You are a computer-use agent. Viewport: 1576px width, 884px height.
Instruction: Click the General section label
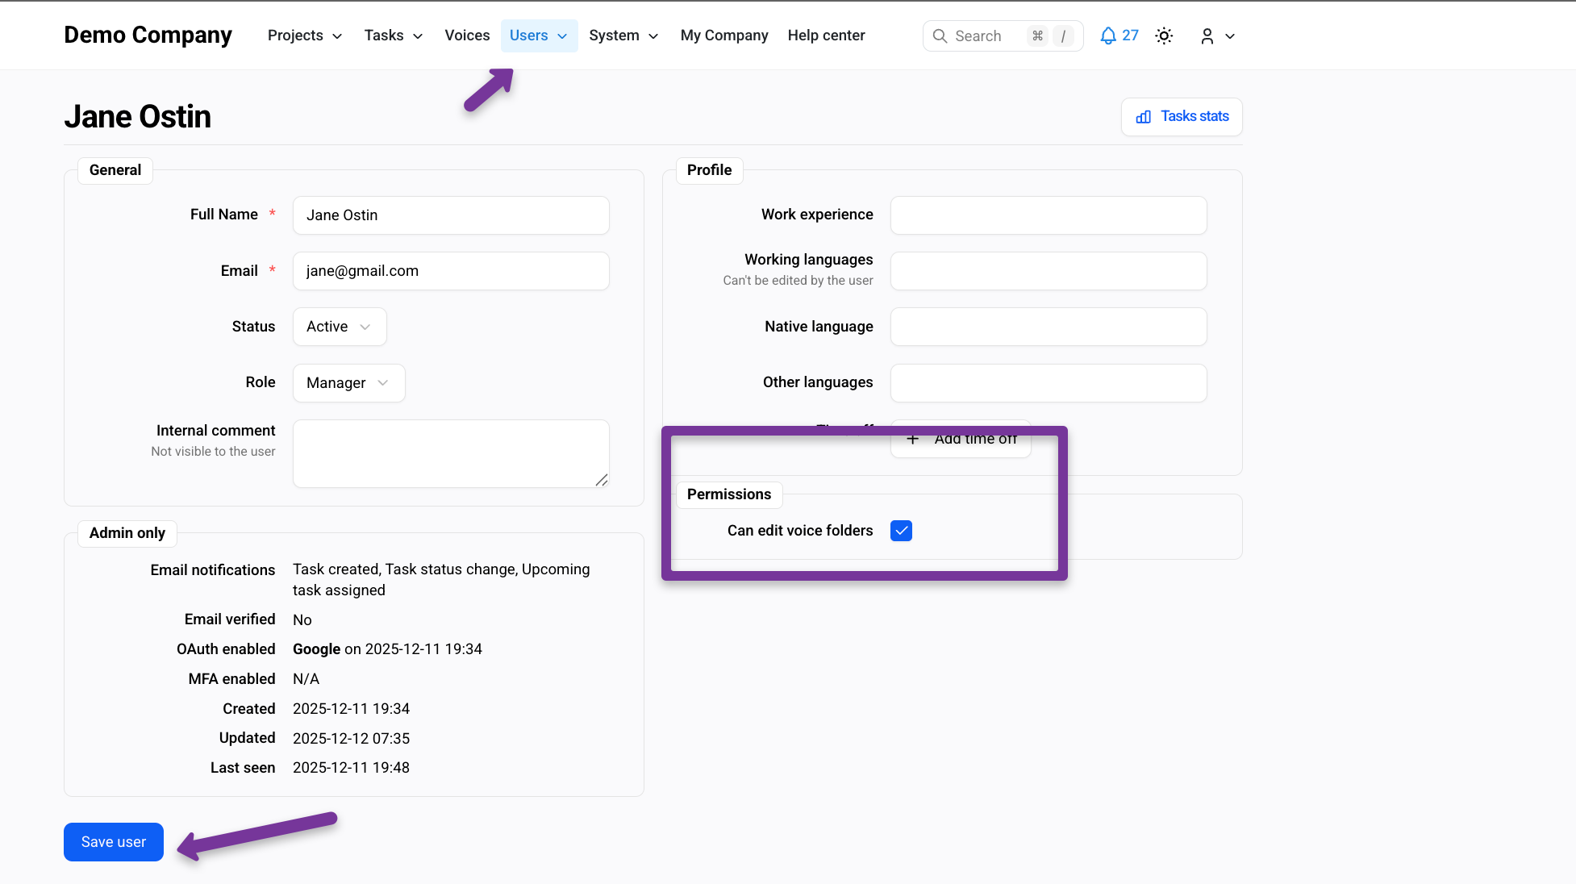click(115, 170)
